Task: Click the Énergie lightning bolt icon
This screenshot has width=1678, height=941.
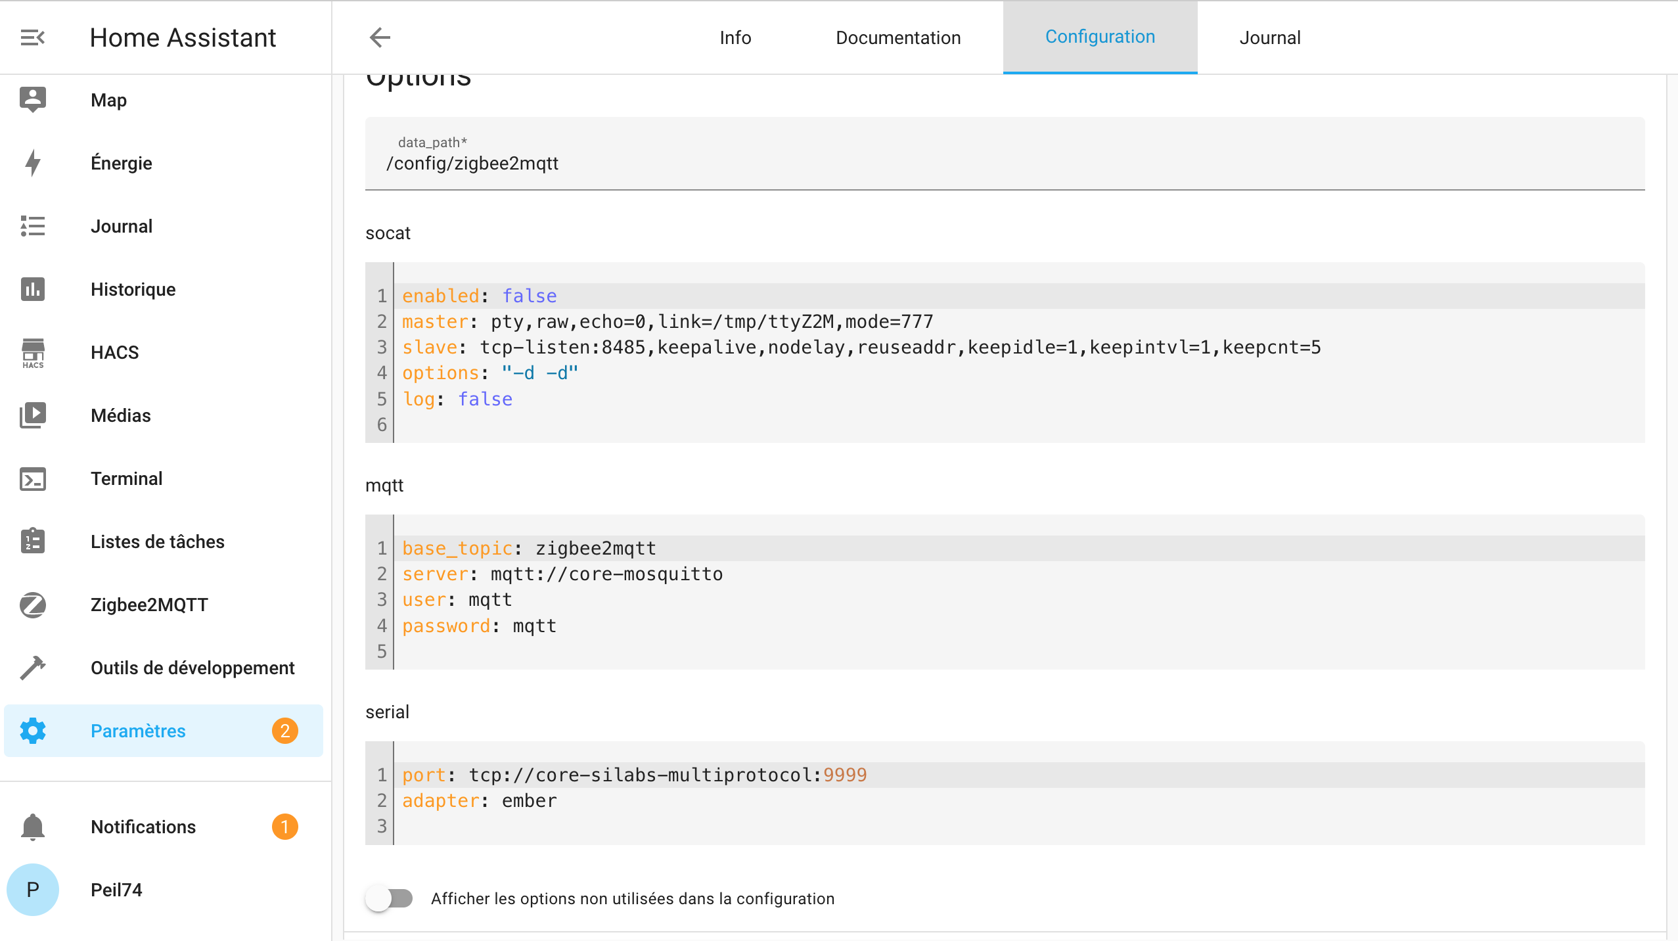Action: click(32, 163)
